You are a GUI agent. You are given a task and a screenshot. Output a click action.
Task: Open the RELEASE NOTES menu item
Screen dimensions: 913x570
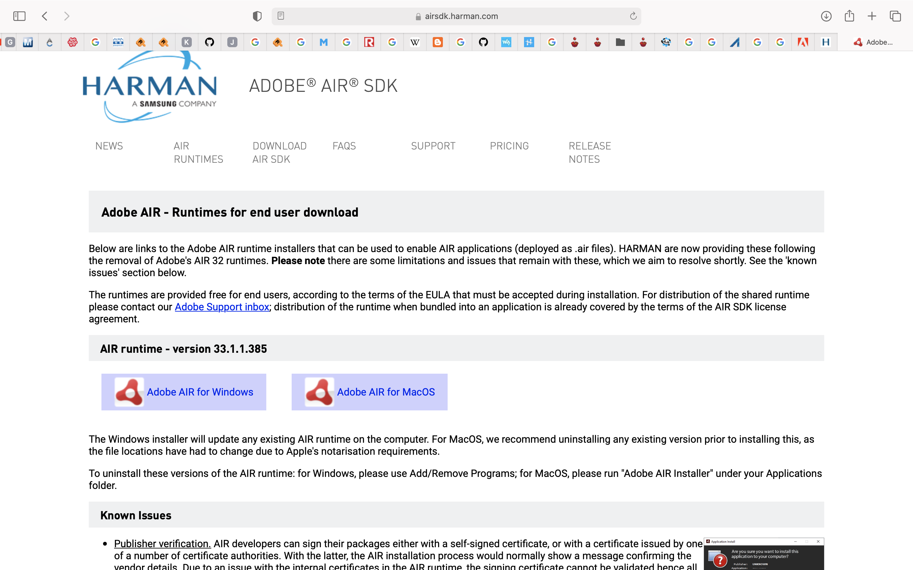coord(589,152)
